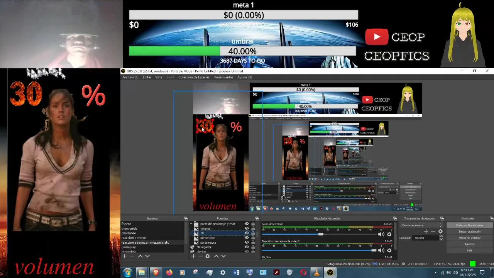Viewport: 494px width, 278px height.
Task: Toggle visibility of 'parte del personaje y chat'
Action: (x=247, y=224)
